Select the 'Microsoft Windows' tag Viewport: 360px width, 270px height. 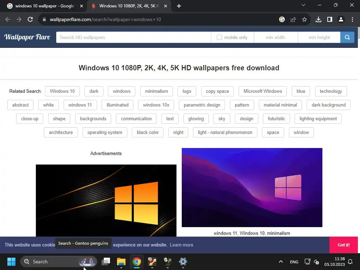(263, 91)
